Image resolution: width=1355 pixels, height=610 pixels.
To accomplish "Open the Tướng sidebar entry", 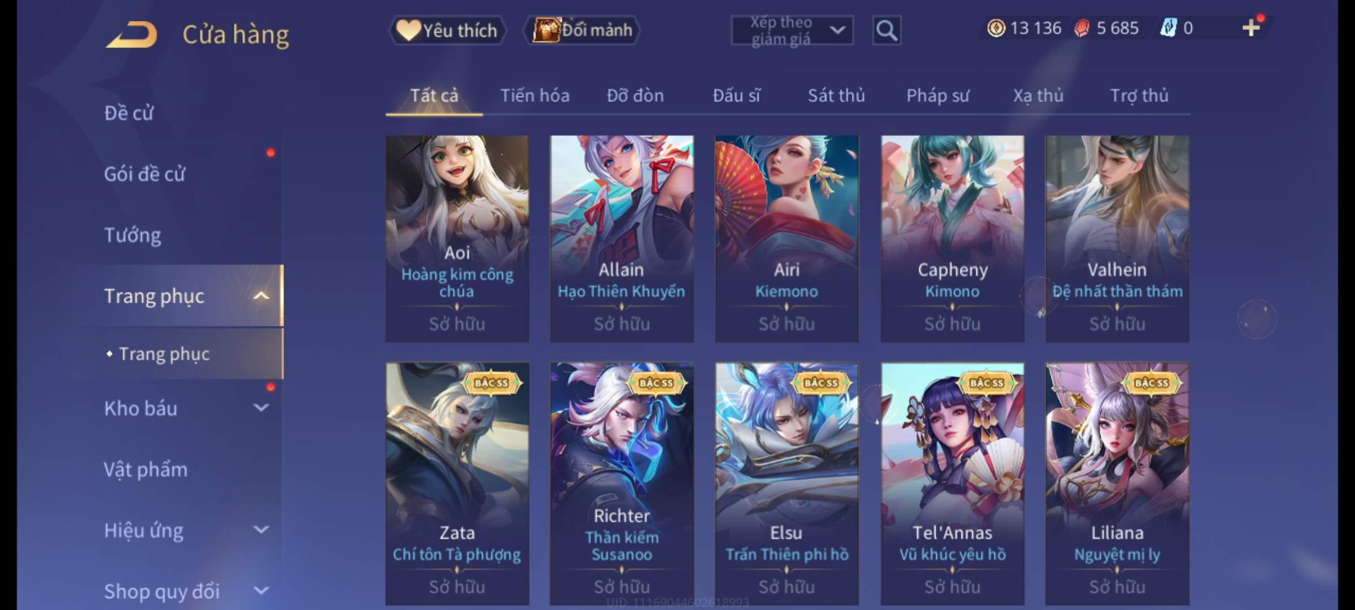I will pyautogui.click(x=133, y=234).
